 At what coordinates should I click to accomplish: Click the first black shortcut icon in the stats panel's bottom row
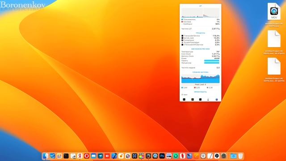(184, 99)
